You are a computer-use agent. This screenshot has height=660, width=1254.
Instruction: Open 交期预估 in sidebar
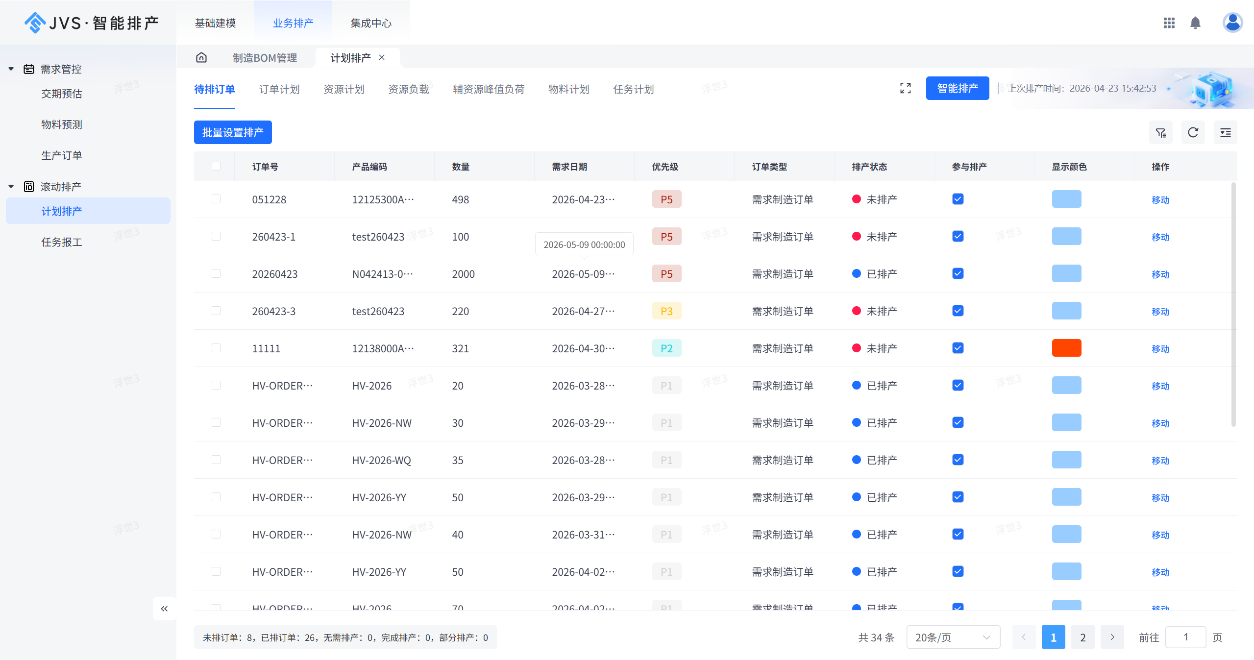click(x=62, y=94)
